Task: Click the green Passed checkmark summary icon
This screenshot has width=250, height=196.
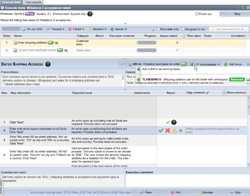Action: coord(48,29)
